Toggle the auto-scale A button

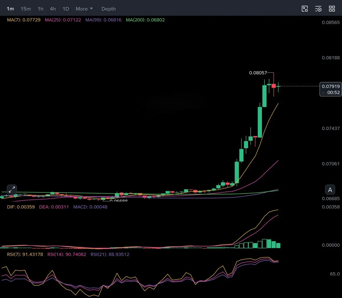(x=330, y=190)
